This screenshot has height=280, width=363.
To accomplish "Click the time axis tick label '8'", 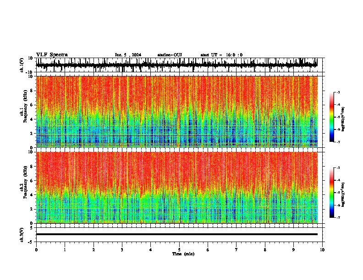I will click(x=265, y=250).
